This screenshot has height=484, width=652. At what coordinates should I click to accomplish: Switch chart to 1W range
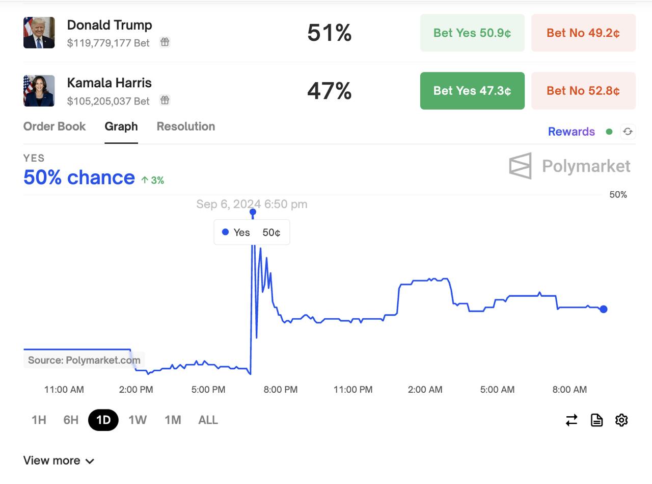click(x=138, y=420)
